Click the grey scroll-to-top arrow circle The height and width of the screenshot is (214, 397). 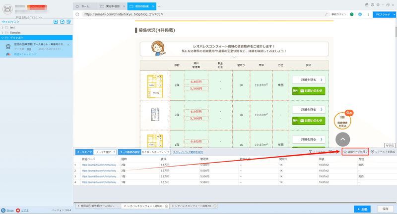(x=342, y=139)
